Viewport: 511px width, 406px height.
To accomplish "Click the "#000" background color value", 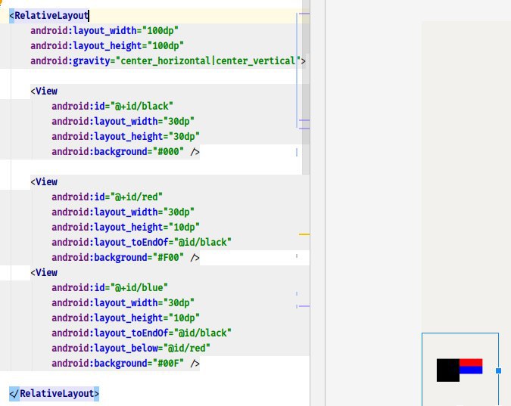I will (x=168, y=152).
